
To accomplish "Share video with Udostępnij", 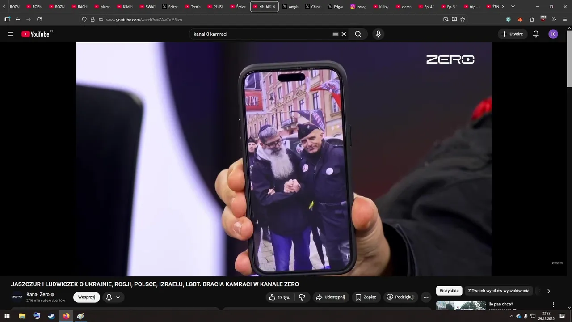I will (x=331, y=297).
